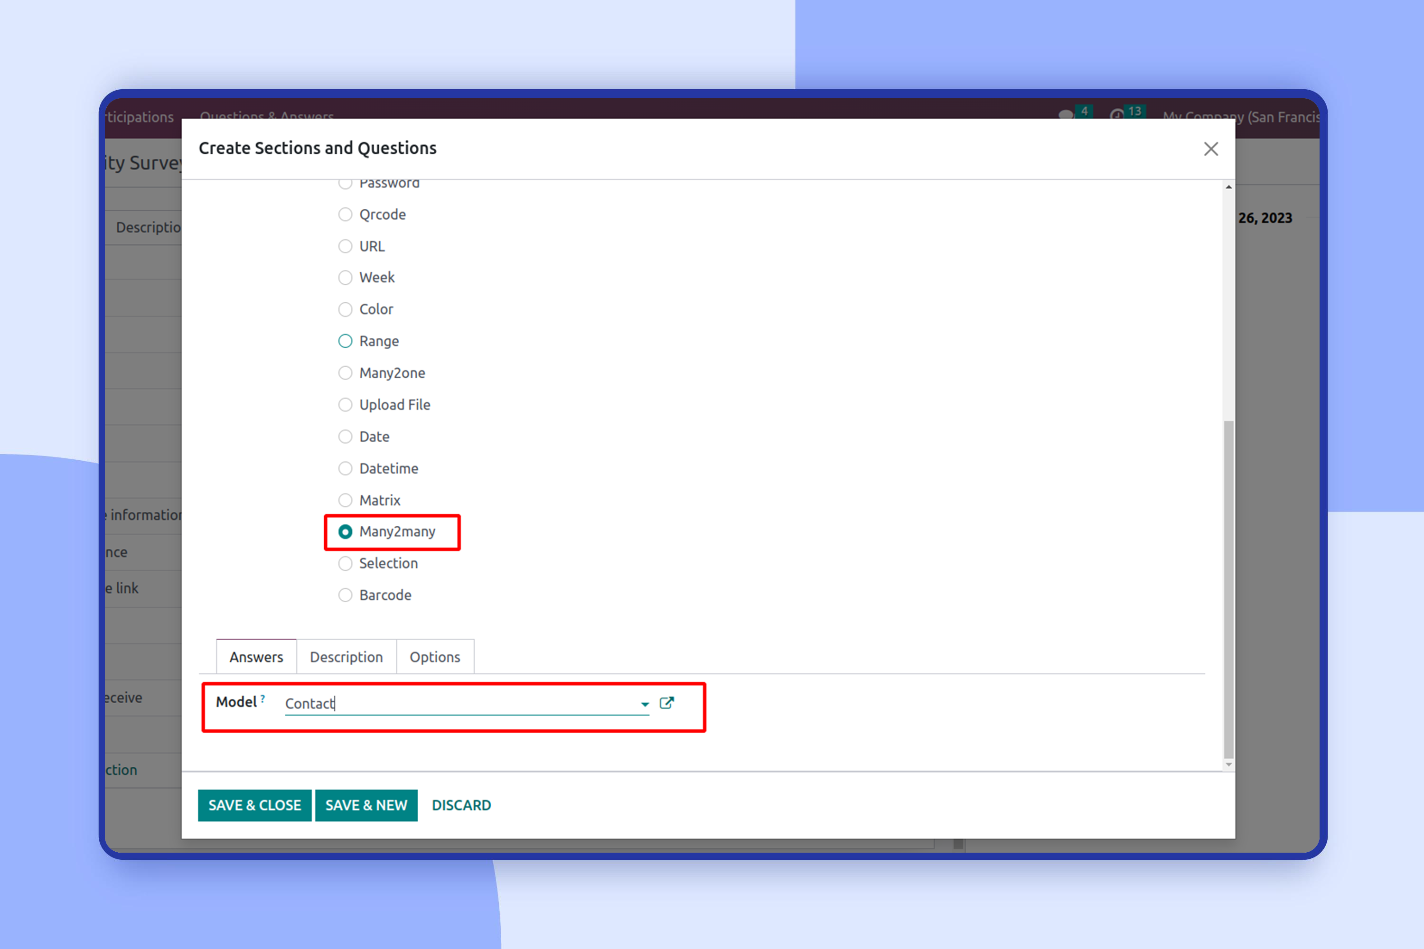Select the Qrcode radio option
Image resolution: width=1424 pixels, height=949 pixels.
point(345,214)
